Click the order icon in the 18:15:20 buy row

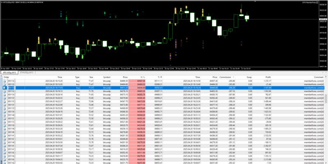tap(5, 81)
